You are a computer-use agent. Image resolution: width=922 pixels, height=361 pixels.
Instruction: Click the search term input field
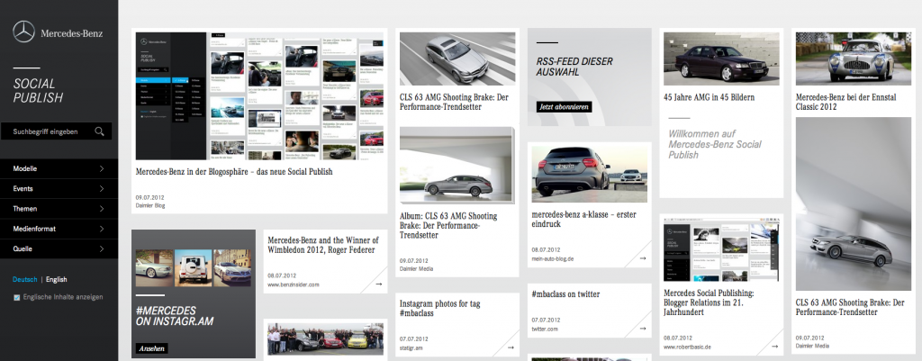point(56,131)
